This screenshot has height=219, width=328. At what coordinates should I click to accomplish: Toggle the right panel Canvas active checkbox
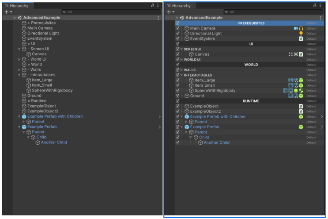coord(177,54)
